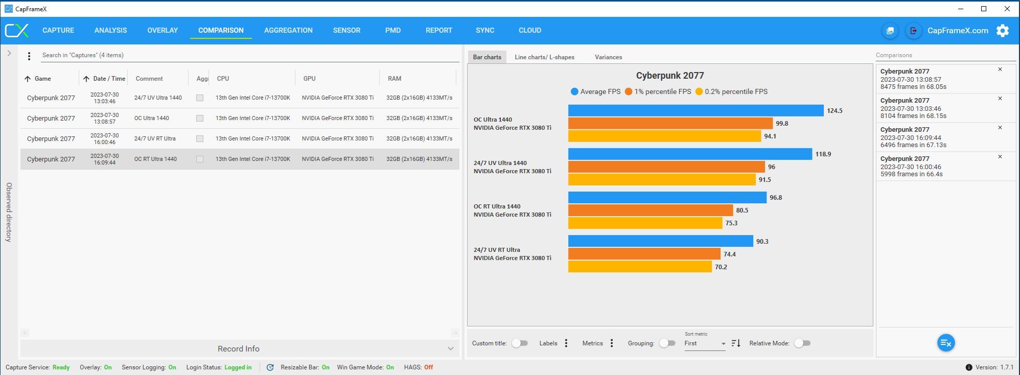This screenshot has width=1020, height=375.
Task: Click the CPU column header
Action: pos(223,79)
